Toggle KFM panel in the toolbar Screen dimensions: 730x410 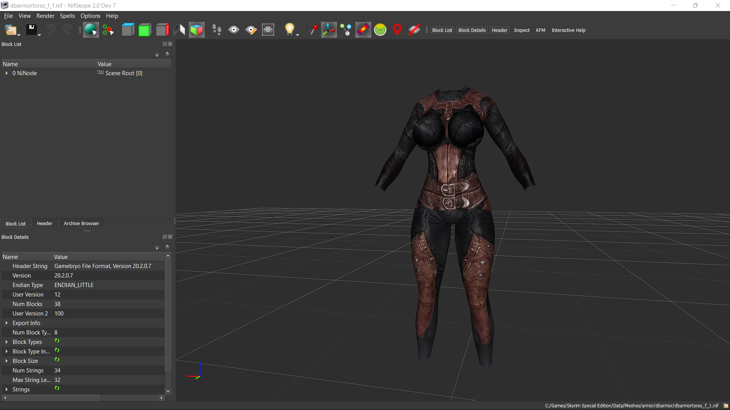pos(541,30)
